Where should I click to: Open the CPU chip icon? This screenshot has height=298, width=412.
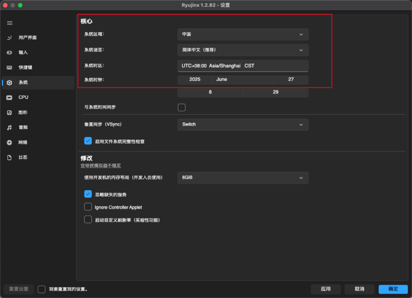[x=9, y=97]
